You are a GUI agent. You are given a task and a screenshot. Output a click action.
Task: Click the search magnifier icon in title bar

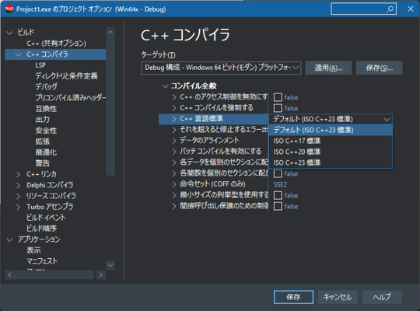tap(390, 9)
